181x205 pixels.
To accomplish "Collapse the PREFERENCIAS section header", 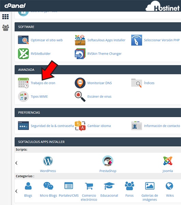I will (x=98, y=112).
